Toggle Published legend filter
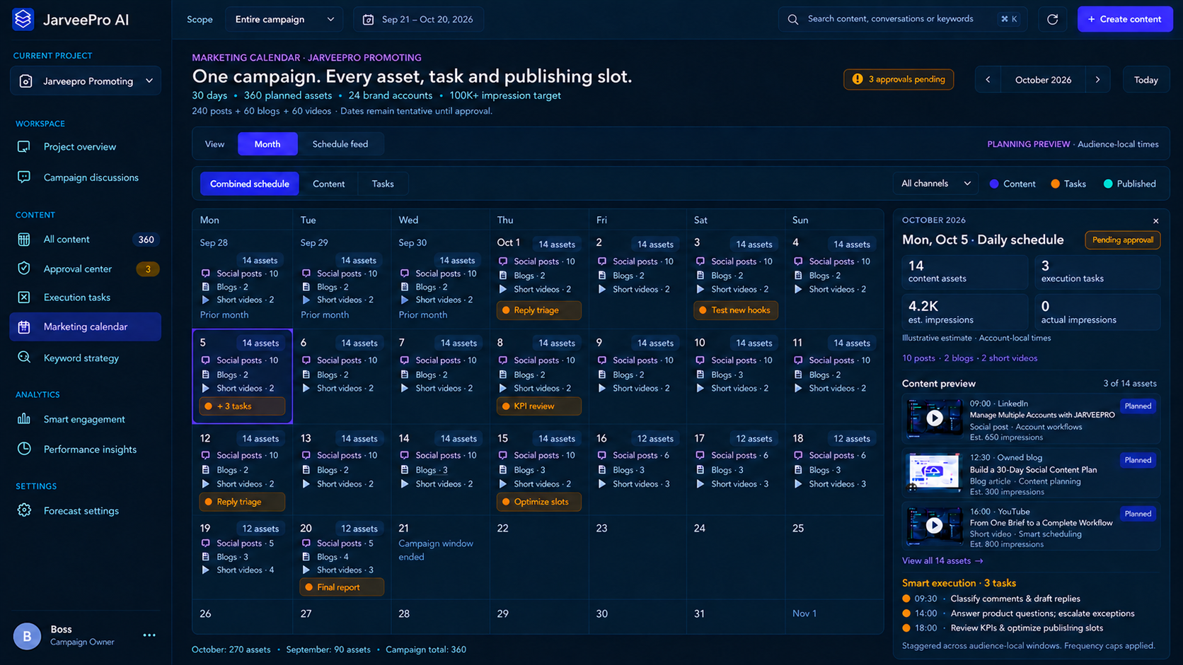Viewport: 1183px width, 665px height. pos(1130,184)
